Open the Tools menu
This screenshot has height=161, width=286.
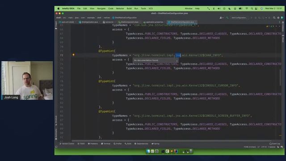click(x=143, y=8)
